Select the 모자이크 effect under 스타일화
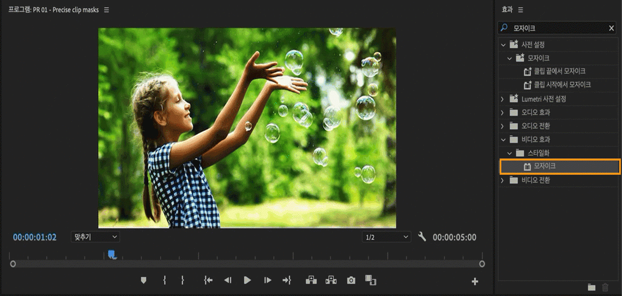This screenshot has height=296, width=622. (560, 166)
